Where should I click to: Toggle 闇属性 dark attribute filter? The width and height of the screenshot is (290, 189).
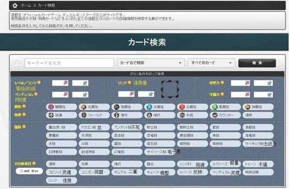[x=62, y=107]
